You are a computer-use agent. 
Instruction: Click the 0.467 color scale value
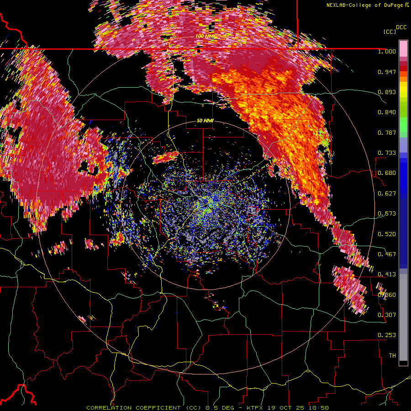tap(387, 254)
